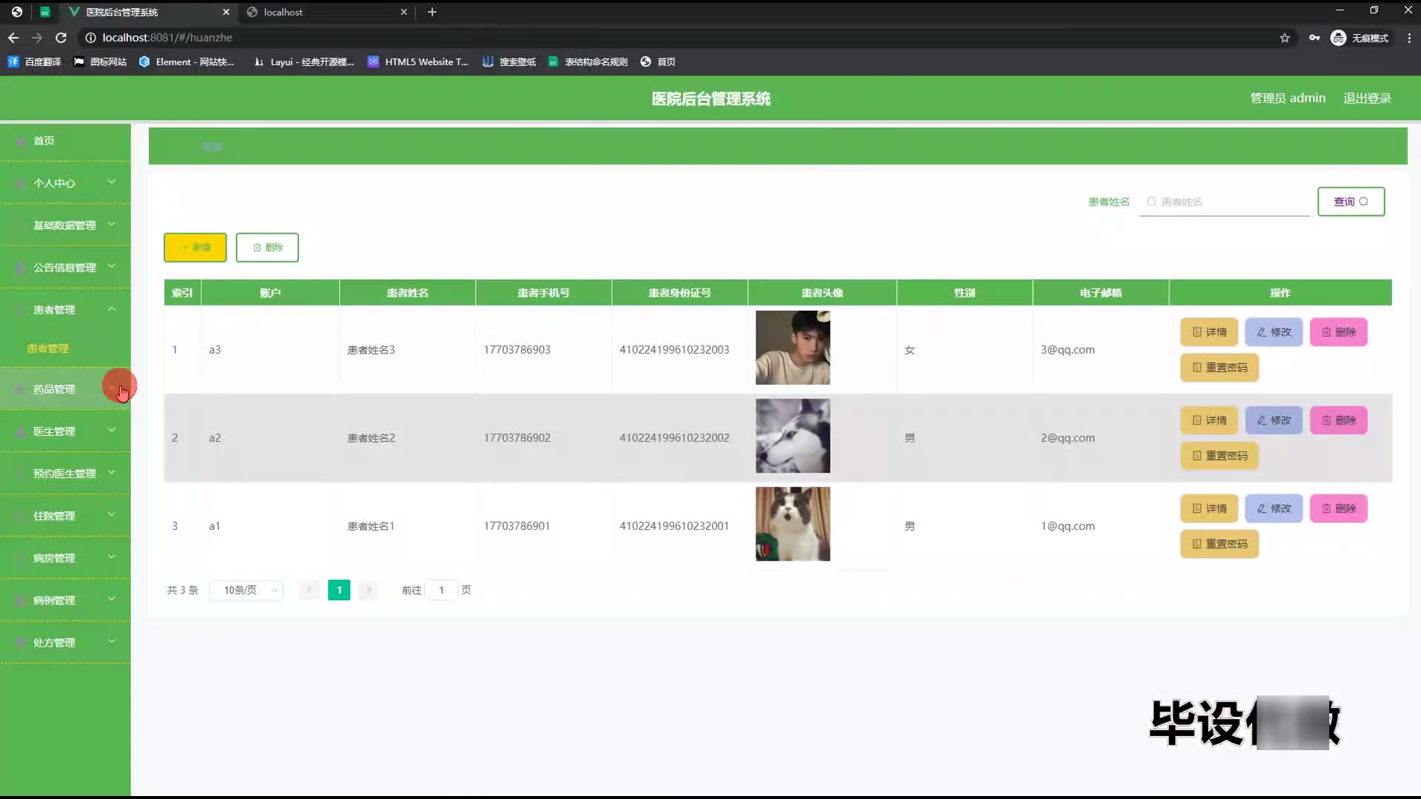The image size is (1421, 799).
Task: Select the 首页 sidebar item
Action: [x=44, y=141]
